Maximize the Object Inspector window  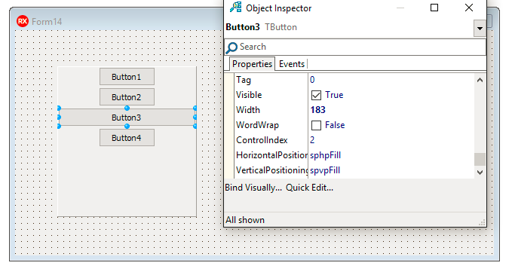tap(434, 8)
